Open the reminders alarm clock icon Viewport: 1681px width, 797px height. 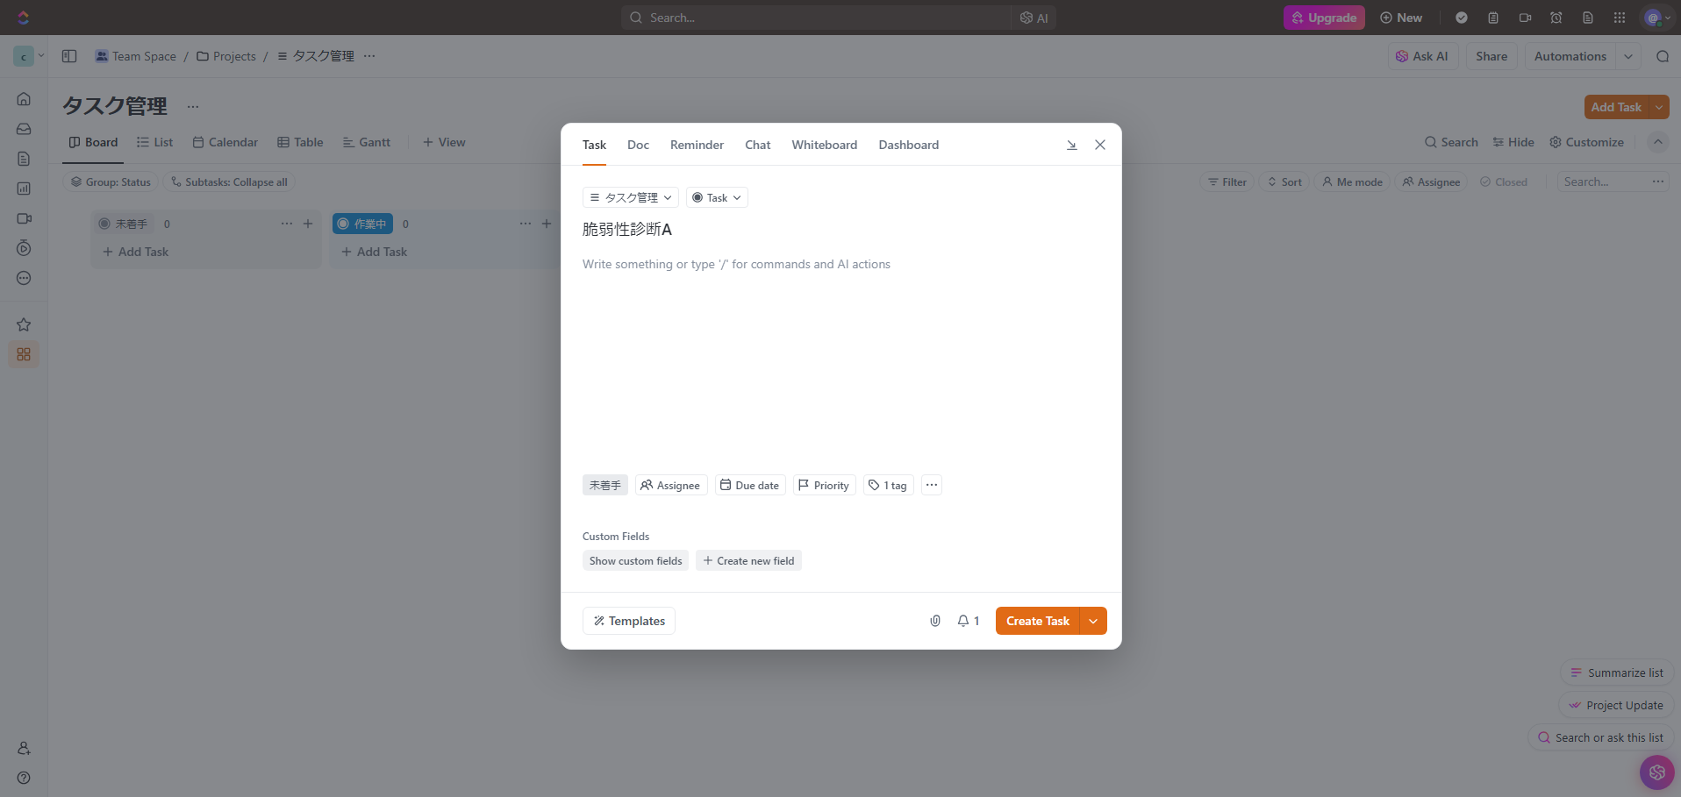[1556, 18]
